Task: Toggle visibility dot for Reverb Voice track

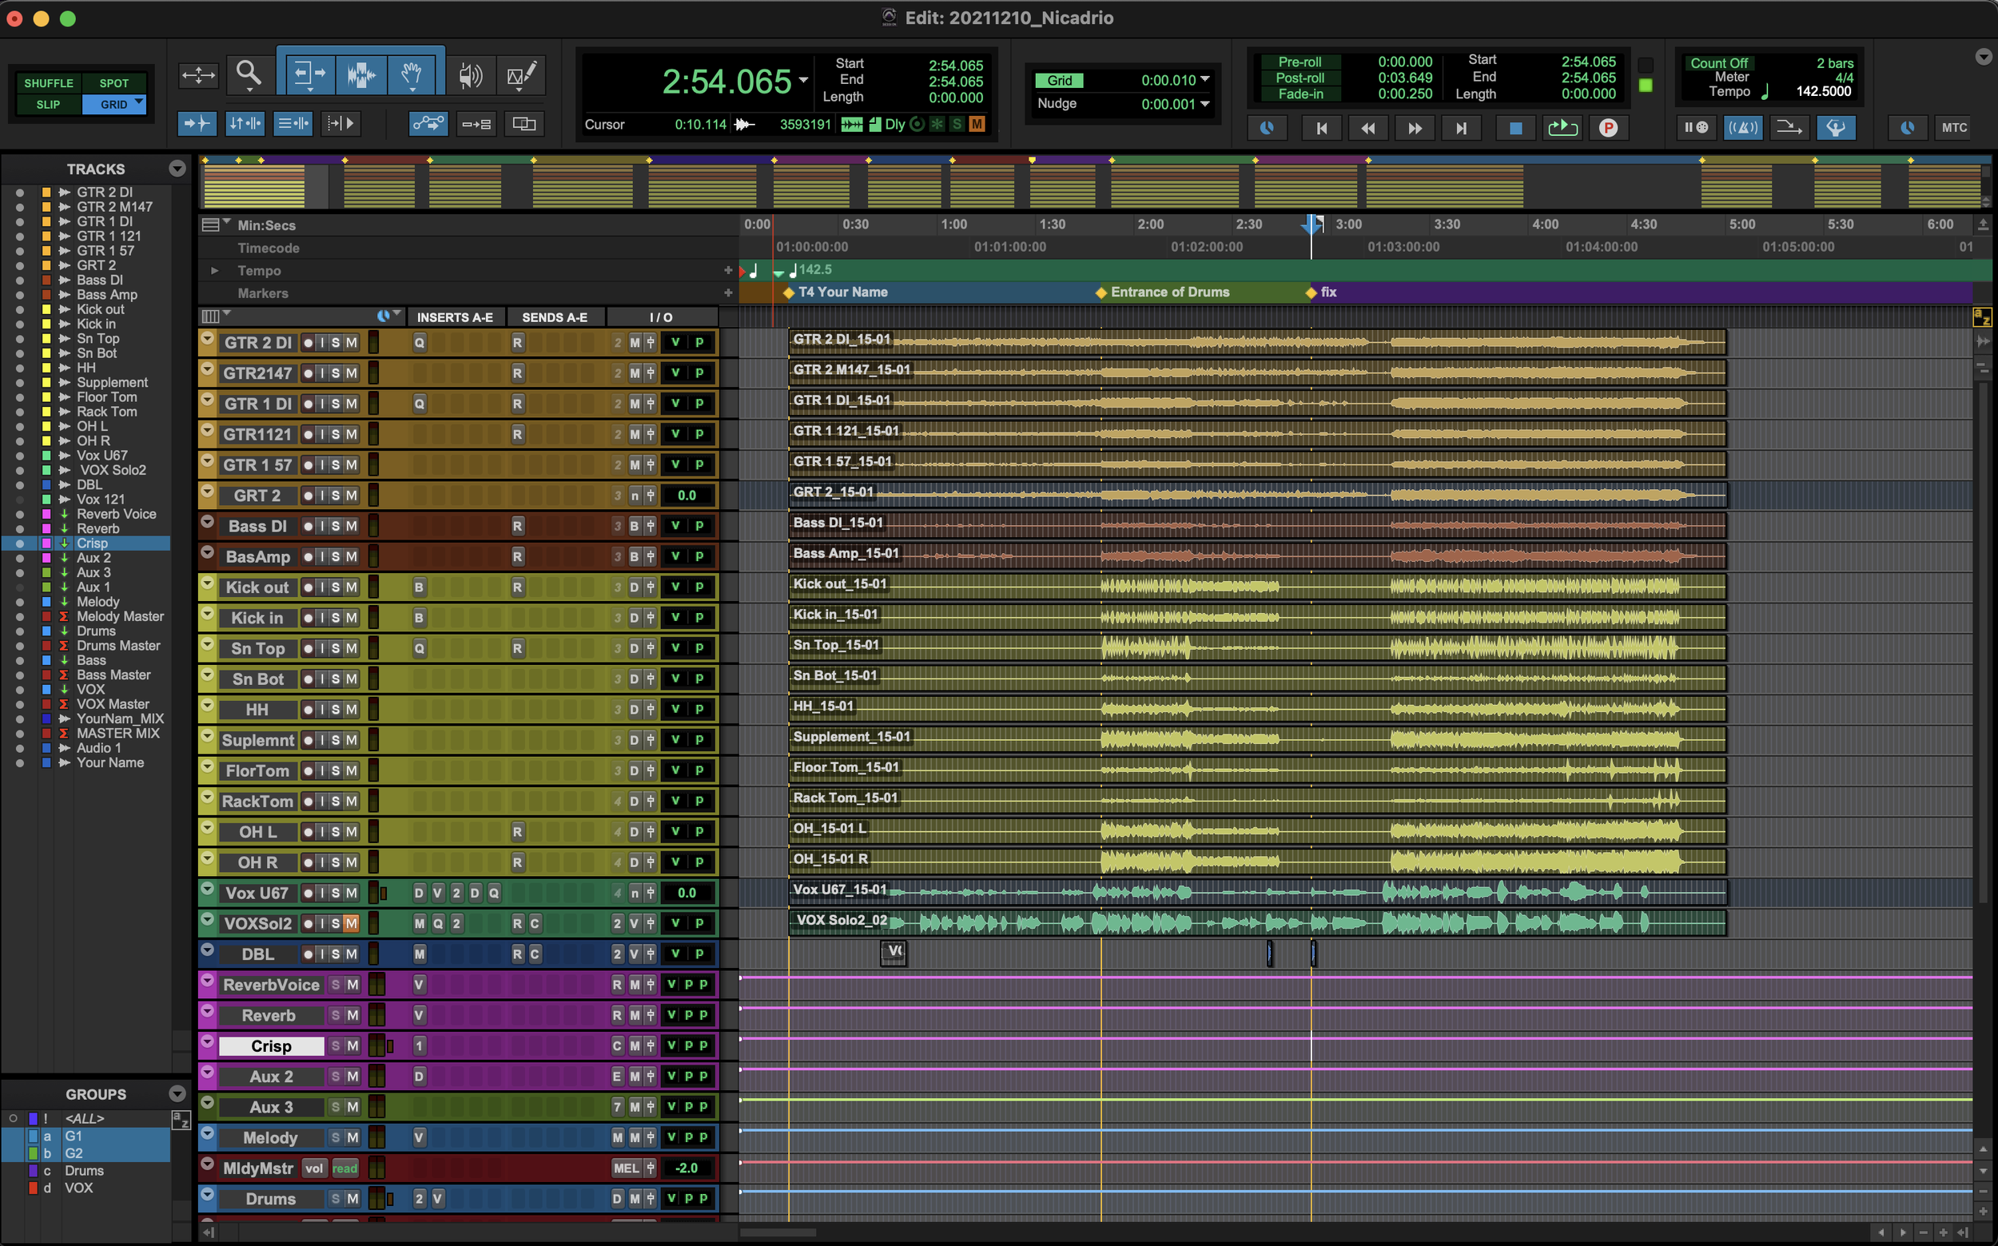Action: pos(20,514)
